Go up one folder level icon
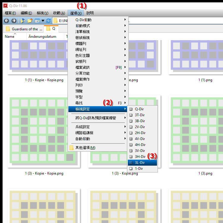The image size is (223, 223). [x=23, y=21]
